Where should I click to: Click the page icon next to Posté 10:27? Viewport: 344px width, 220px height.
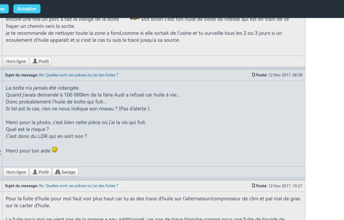[x=253, y=186]
